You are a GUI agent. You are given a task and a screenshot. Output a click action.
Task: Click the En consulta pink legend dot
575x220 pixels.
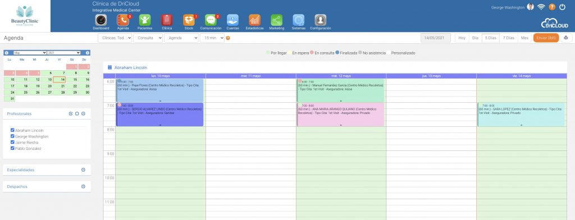coord(312,53)
